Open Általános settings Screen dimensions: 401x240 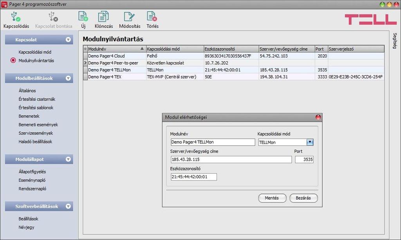click(x=27, y=91)
